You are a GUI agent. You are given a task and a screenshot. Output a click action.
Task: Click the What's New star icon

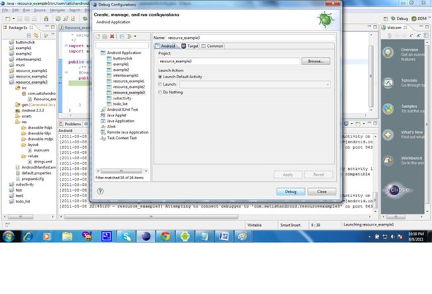(x=388, y=135)
